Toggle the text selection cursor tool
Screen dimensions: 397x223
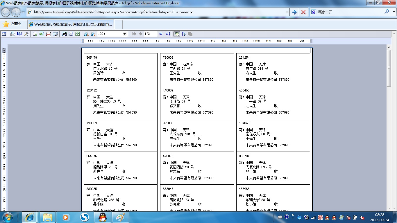click(x=183, y=34)
